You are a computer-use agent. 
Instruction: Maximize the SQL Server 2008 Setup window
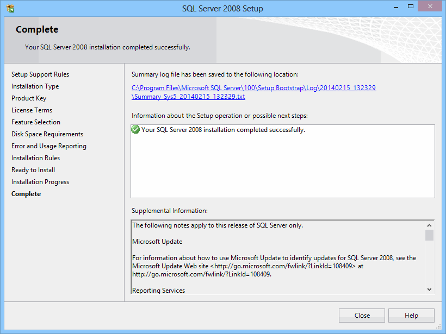(411, 7)
